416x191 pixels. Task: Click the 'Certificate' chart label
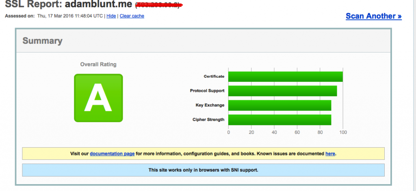pos(214,76)
